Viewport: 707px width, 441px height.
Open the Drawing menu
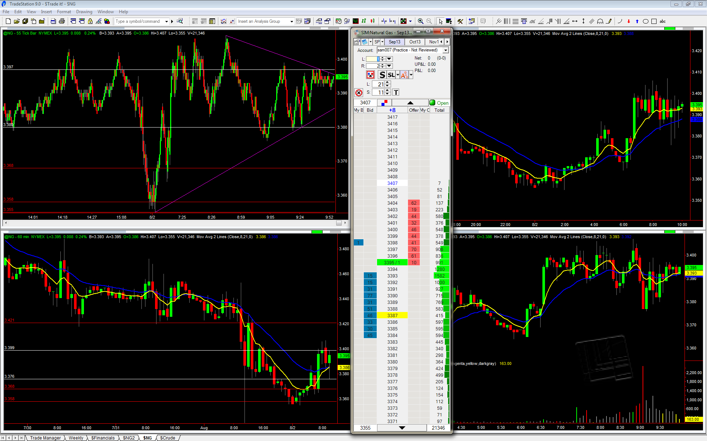84,12
